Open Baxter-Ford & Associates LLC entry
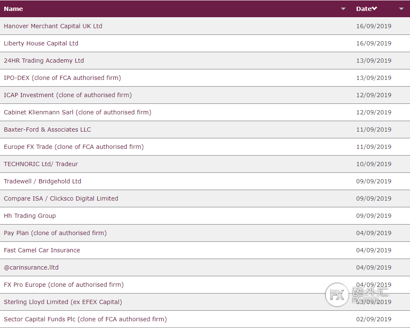The height and width of the screenshot is (328, 410). (x=47, y=130)
